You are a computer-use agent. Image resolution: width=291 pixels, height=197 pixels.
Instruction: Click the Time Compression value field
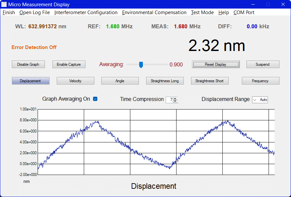[170, 100]
